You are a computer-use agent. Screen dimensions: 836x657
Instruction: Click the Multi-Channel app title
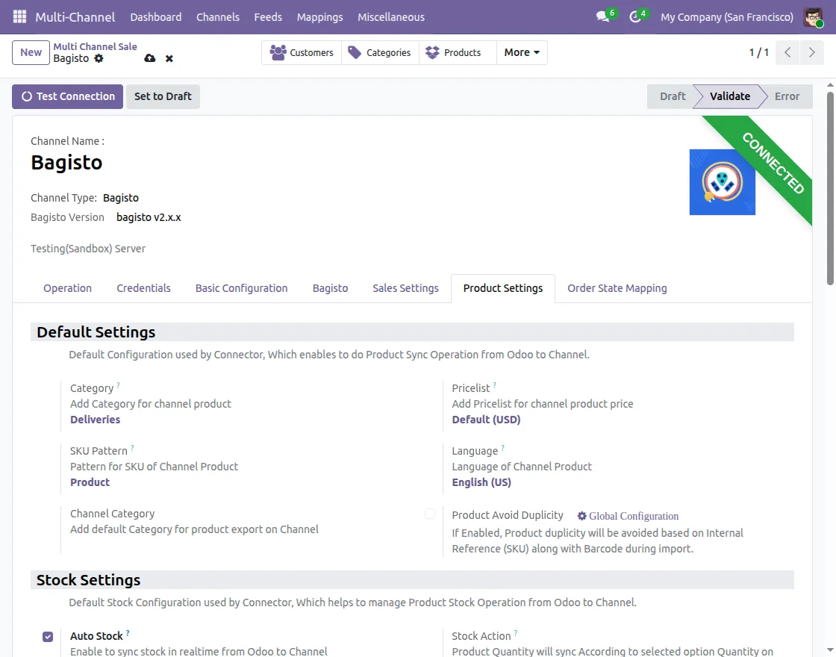(75, 17)
